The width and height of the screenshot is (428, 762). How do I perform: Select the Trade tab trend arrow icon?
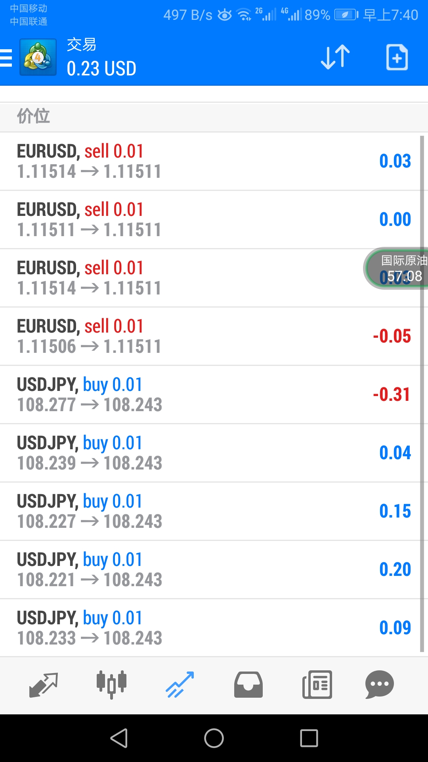[180, 685]
